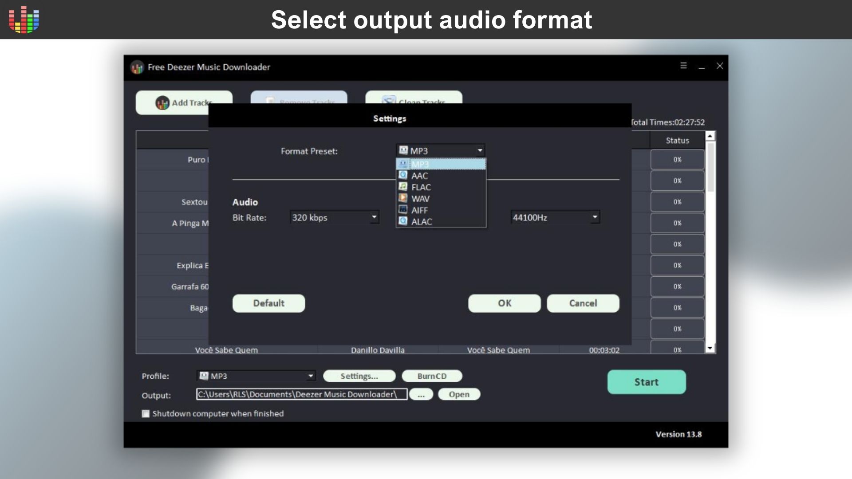The image size is (852, 479).
Task: Select the AIFF format icon in list
Action: coord(403,210)
